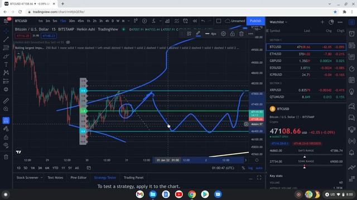Click the Publish button
The image size is (357, 200).
click(x=255, y=21)
